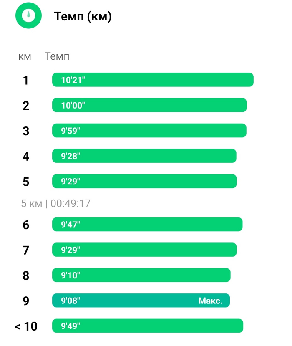Select the Темп (км) section title
292x346 pixels.
click(83, 17)
